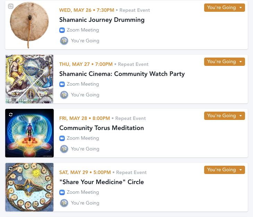
Task: Click the repeat icon on the Torus Meditation image
Action: pyautogui.click(x=11, y=114)
